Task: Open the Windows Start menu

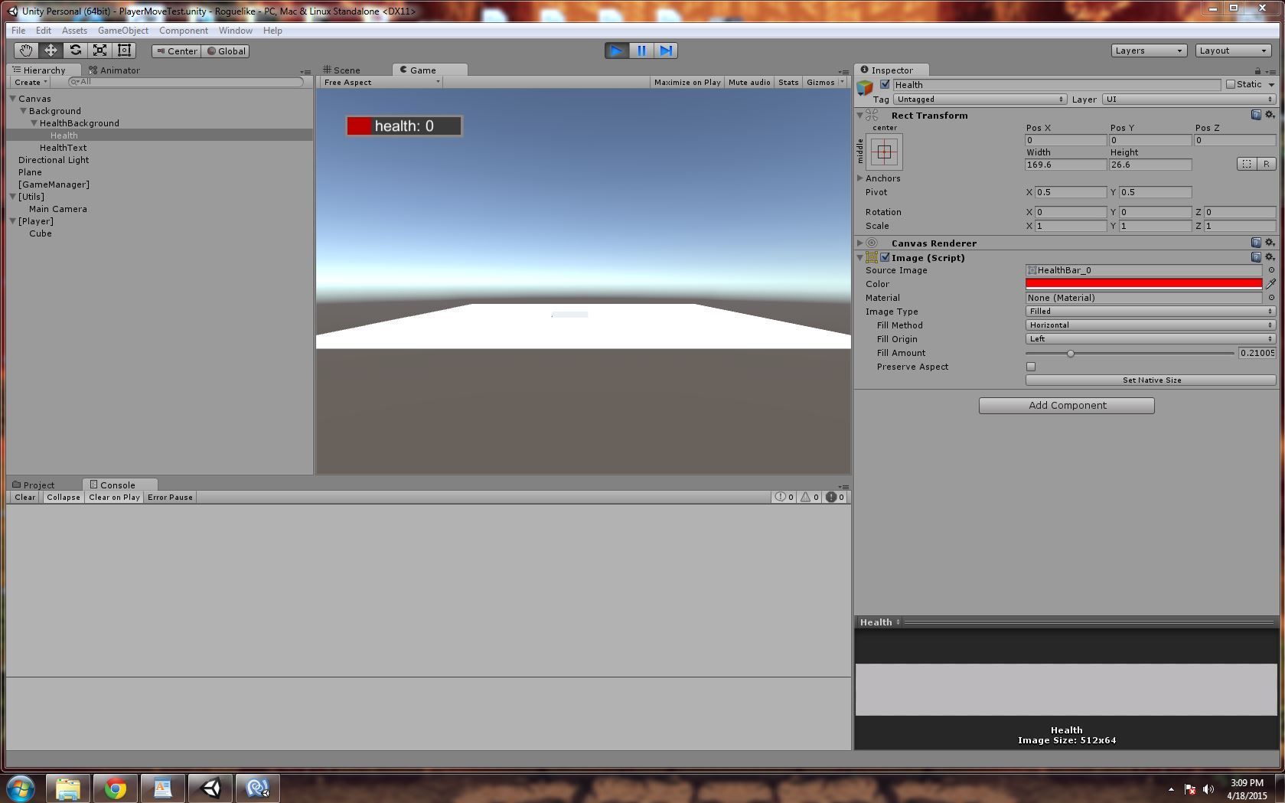Action: [x=21, y=788]
